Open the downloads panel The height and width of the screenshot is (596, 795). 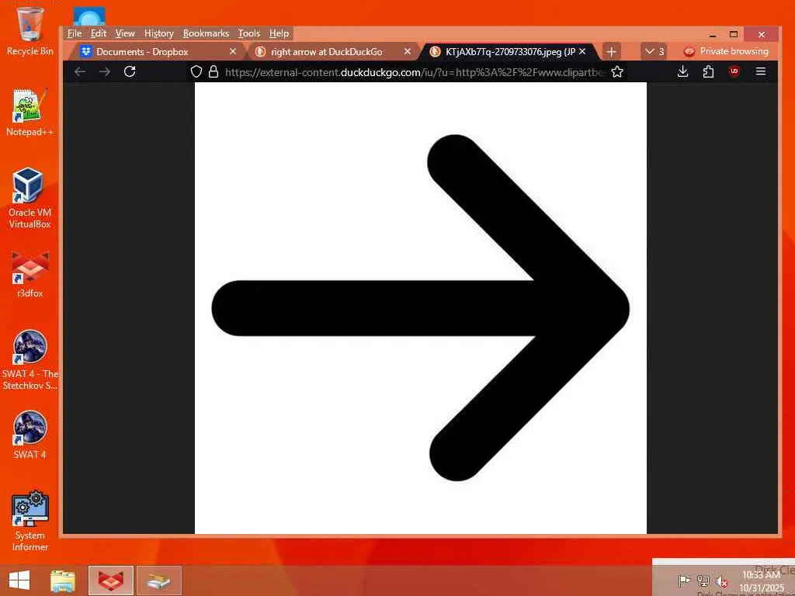tap(683, 71)
